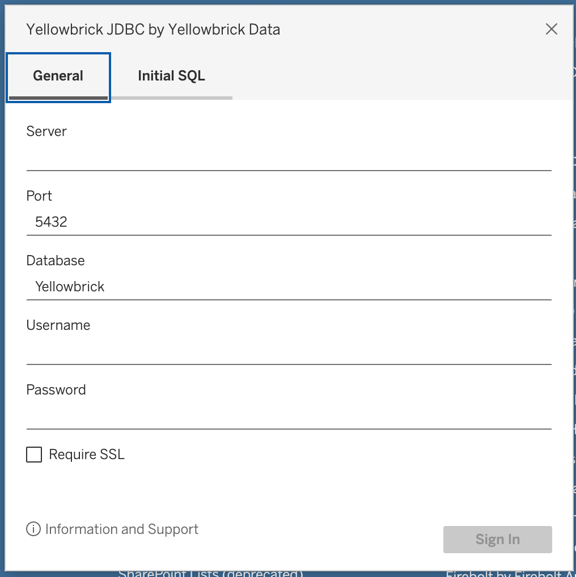The height and width of the screenshot is (577, 576).
Task: Click the Sign In button
Action: point(497,539)
